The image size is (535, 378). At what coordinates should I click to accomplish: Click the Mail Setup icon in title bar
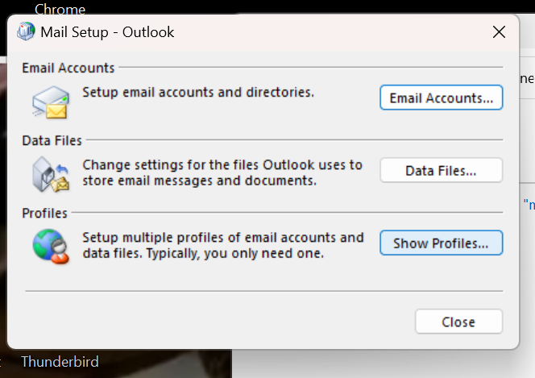tap(25, 33)
